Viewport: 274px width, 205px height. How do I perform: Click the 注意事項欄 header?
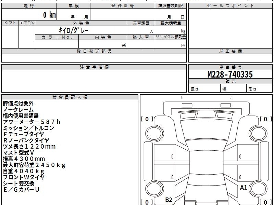[x=94, y=67]
